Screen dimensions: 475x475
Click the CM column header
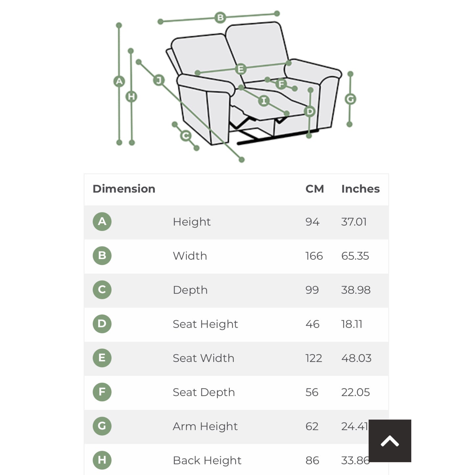[x=315, y=189]
